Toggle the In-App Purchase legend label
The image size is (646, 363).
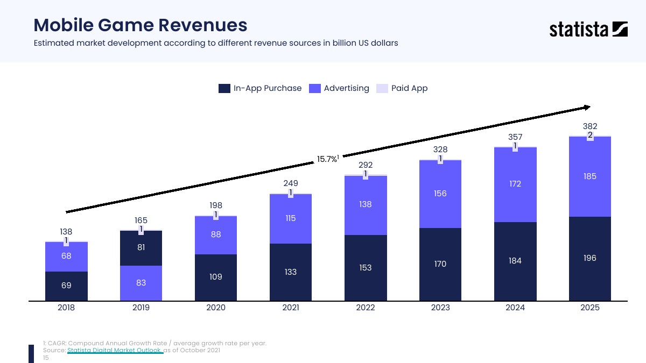[267, 88]
